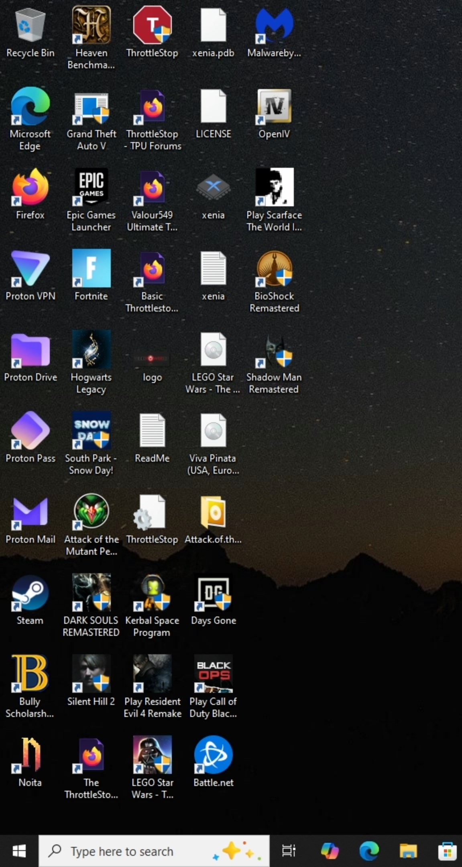Open the Windows Start menu
Image resolution: width=462 pixels, height=867 pixels.
(x=19, y=851)
